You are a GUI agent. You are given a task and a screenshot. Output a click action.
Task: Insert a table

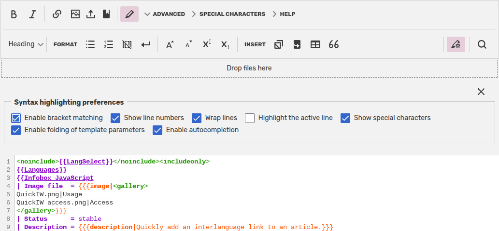click(315, 44)
